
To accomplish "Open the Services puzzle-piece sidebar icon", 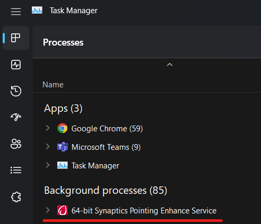I will click(16, 197).
